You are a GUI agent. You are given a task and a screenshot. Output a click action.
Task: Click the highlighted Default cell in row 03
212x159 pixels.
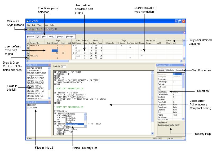pos(55,51)
